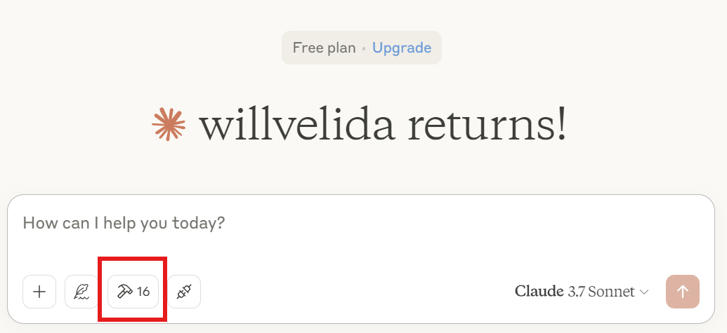This screenshot has height=333, width=727.
Task: Click the Free plan Upgrade pill badge
Action: coord(362,48)
